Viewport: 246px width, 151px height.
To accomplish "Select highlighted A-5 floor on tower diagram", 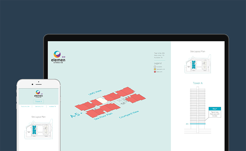I will tap(197, 124).
